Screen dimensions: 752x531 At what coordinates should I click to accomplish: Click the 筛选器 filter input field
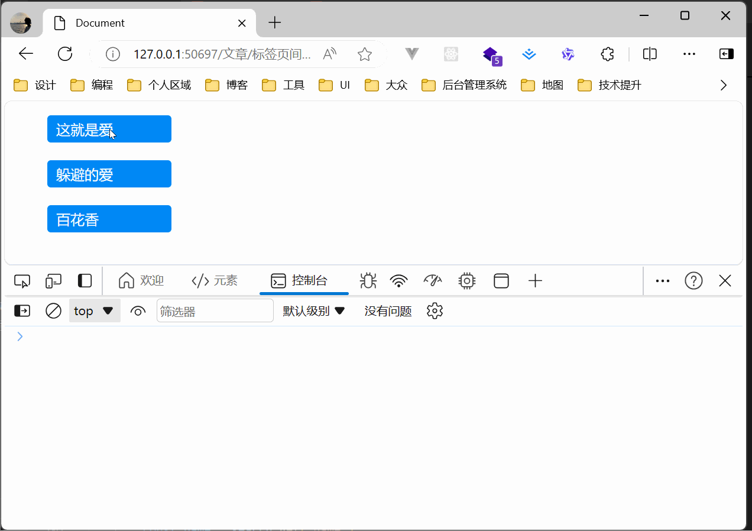[215, 311]
